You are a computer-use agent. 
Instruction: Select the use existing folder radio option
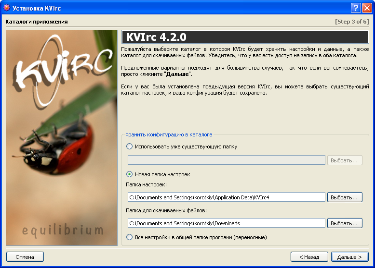pyautogui.click(x=129, y=146)
